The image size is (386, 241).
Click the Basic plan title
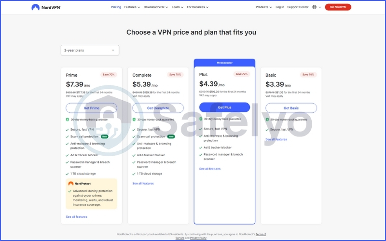(x=271, y=75)
